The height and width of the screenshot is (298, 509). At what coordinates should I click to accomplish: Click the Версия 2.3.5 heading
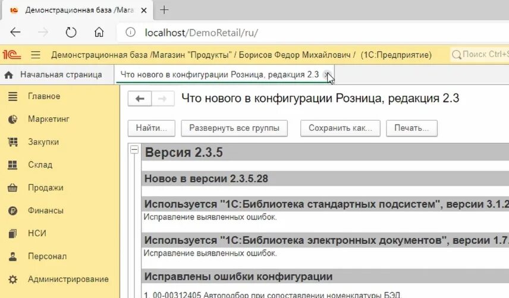[x=184, y=153]
